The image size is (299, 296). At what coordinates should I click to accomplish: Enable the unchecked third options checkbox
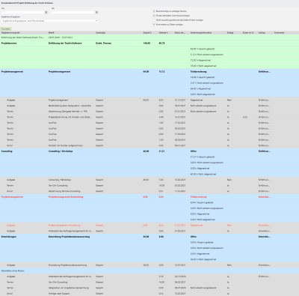coord(154,20)
